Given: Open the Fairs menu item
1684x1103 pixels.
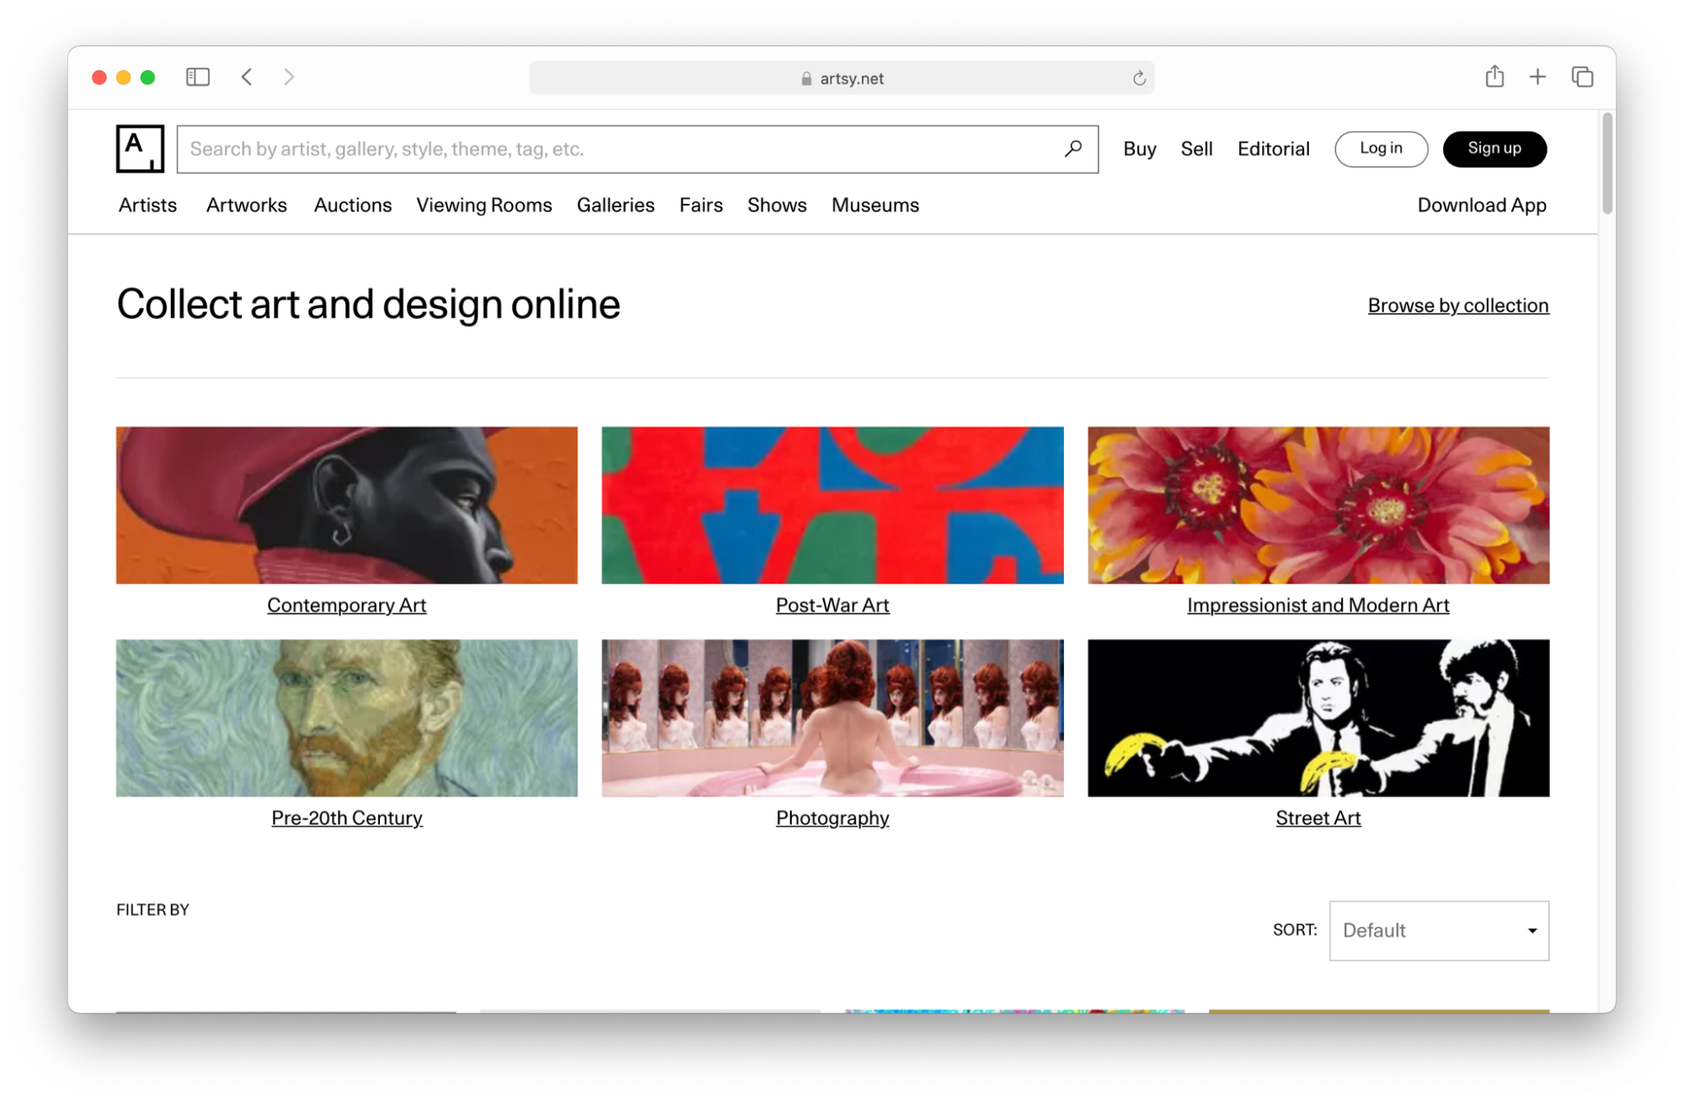Looking at the screenshot, I should point(701,205).
